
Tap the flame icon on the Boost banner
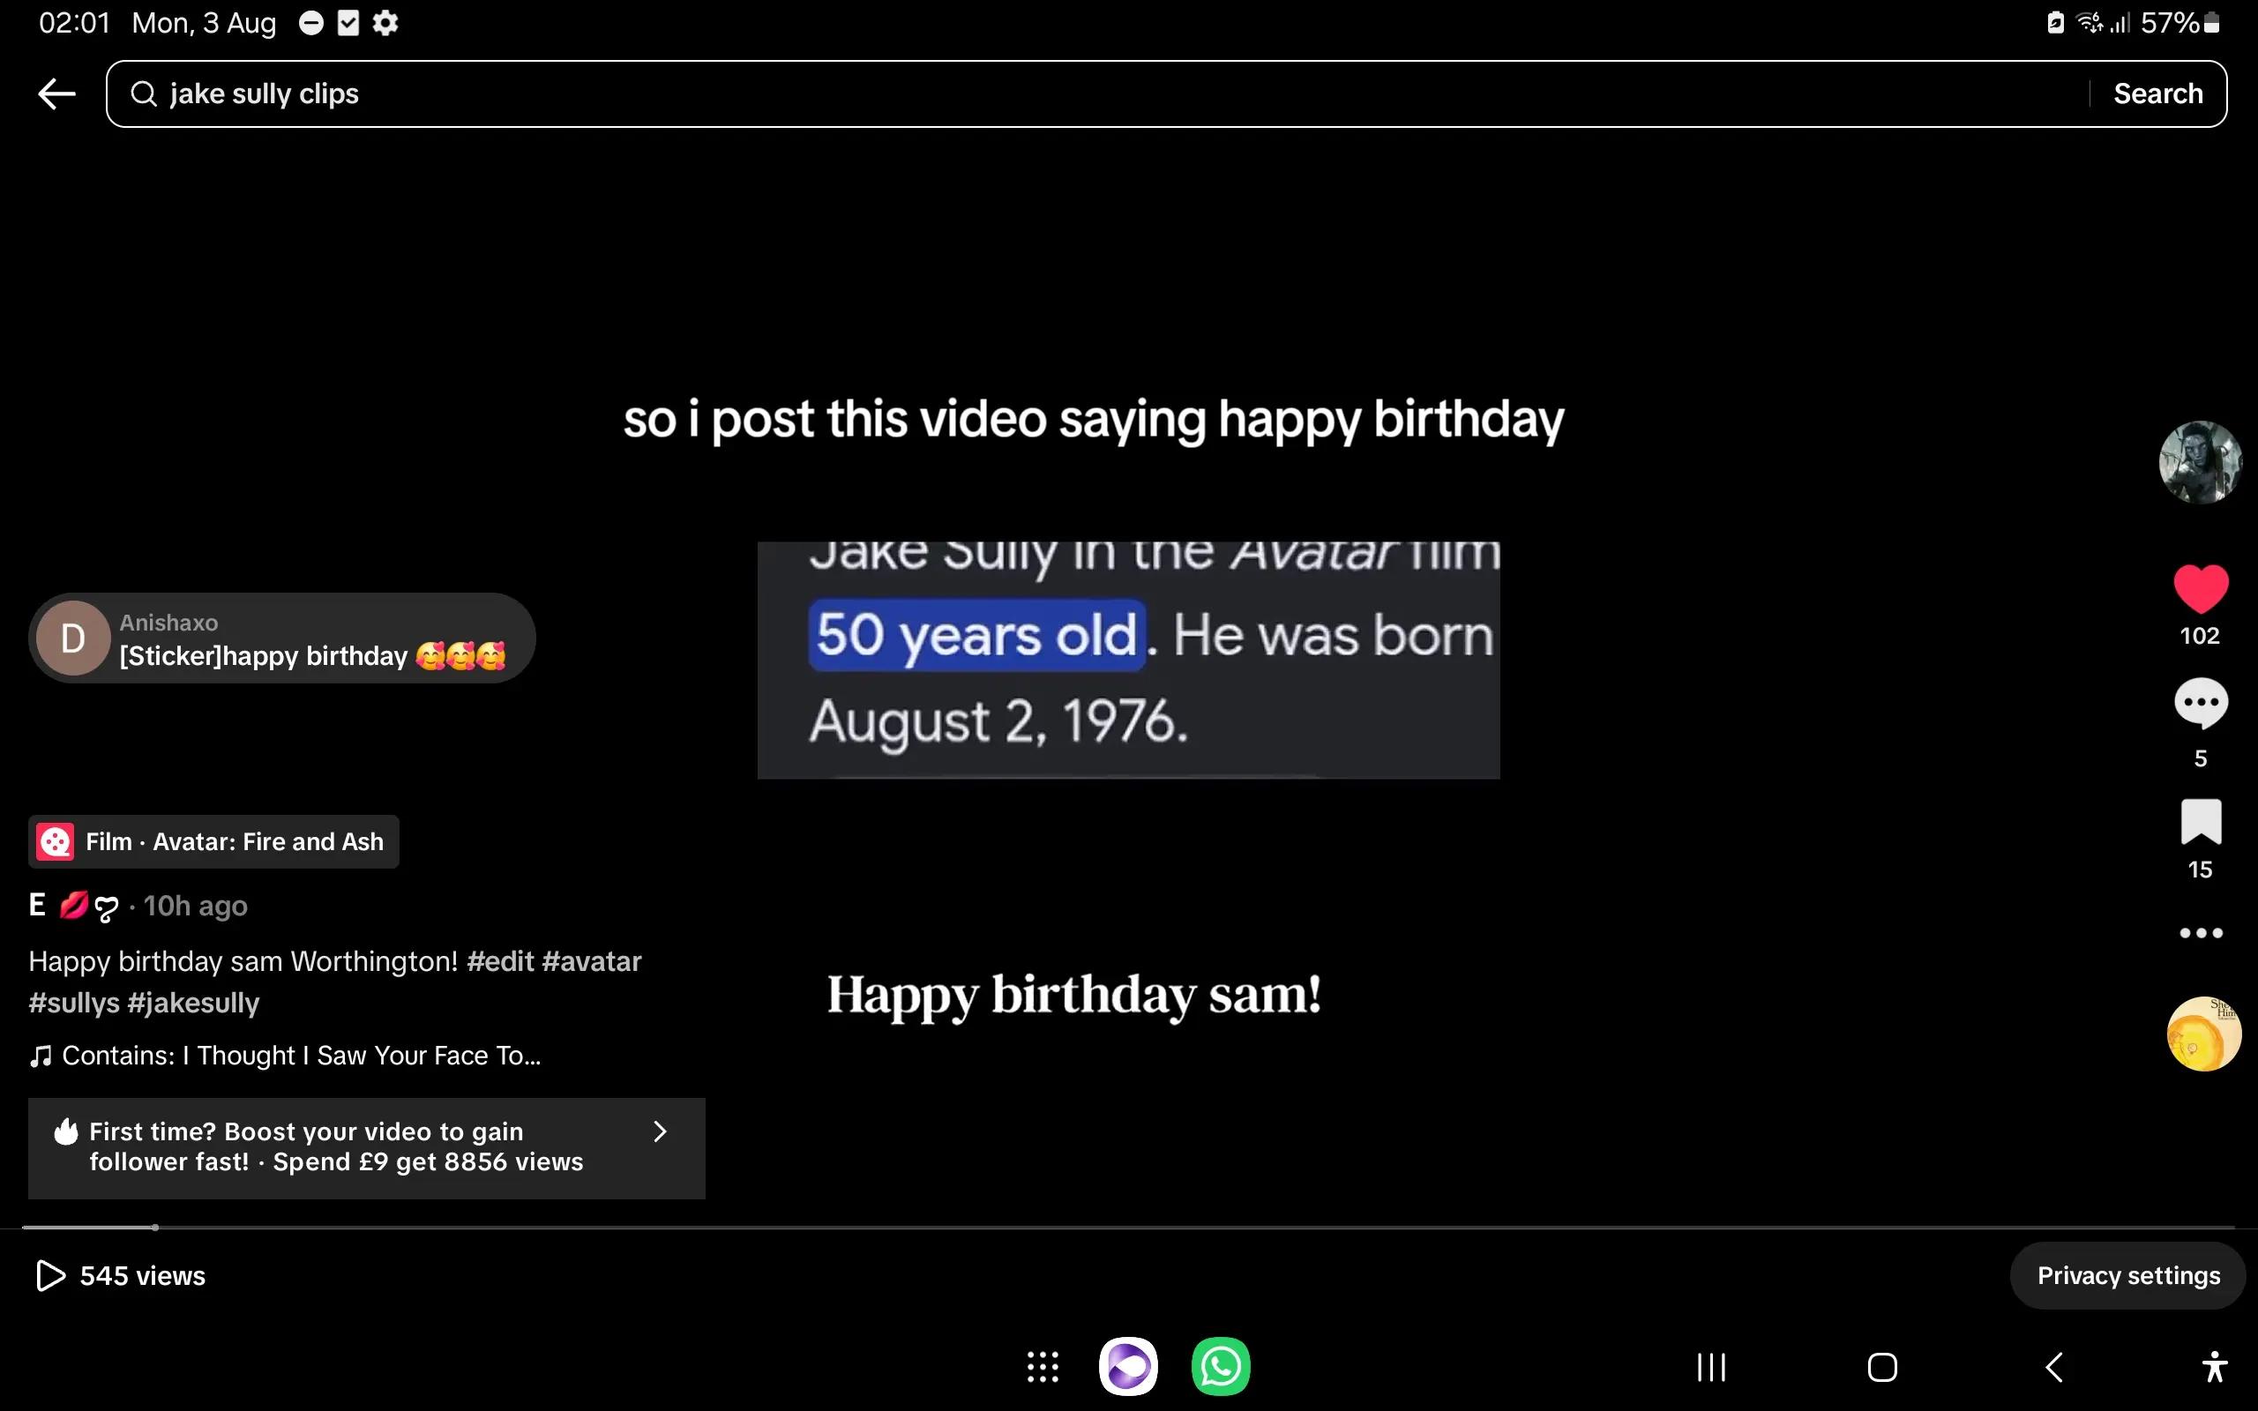coord(66,1131)
